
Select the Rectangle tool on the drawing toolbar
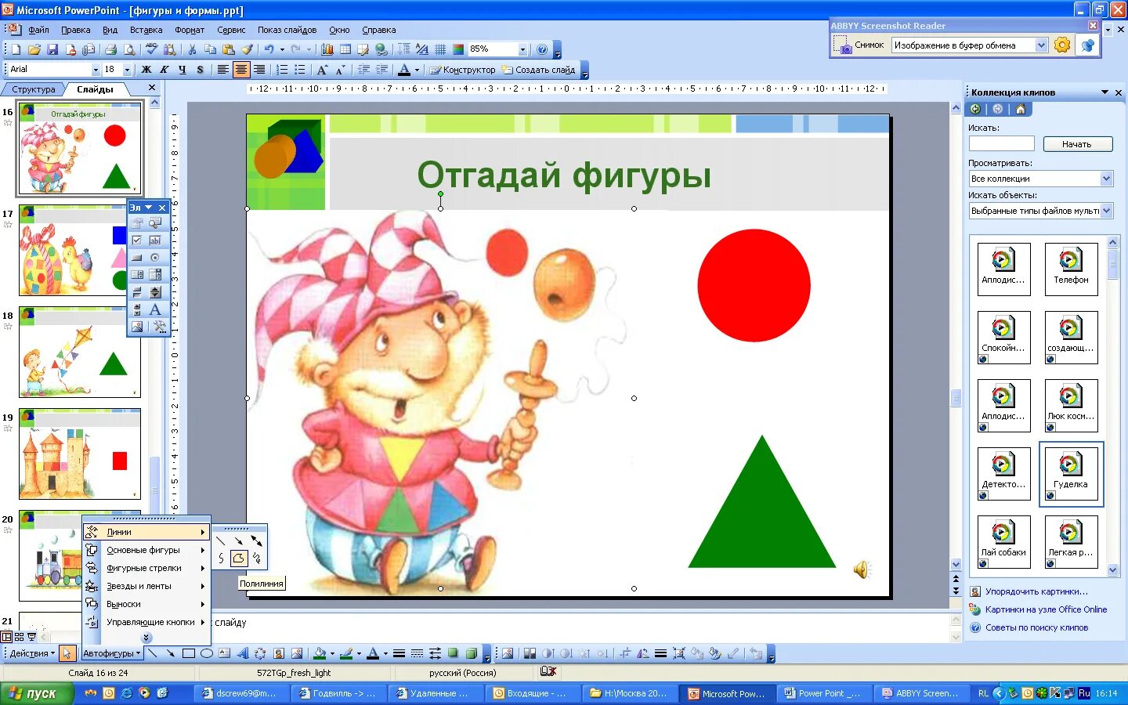click(x=189, y=653)
